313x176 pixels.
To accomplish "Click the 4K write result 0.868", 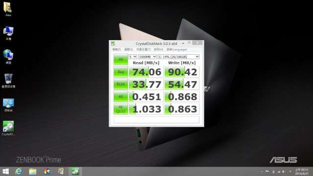I will (182, 97).
